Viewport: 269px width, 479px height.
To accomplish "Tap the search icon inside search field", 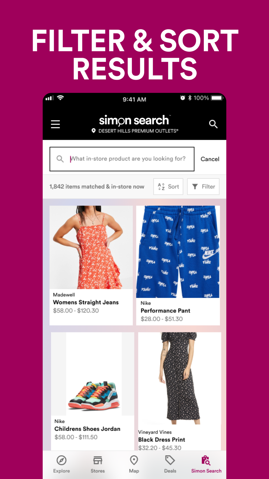I will [x=60, y=159].
